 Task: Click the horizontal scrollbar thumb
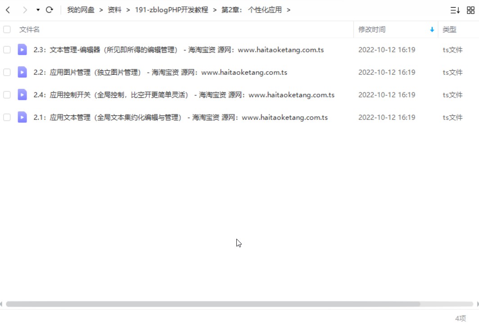213,304
